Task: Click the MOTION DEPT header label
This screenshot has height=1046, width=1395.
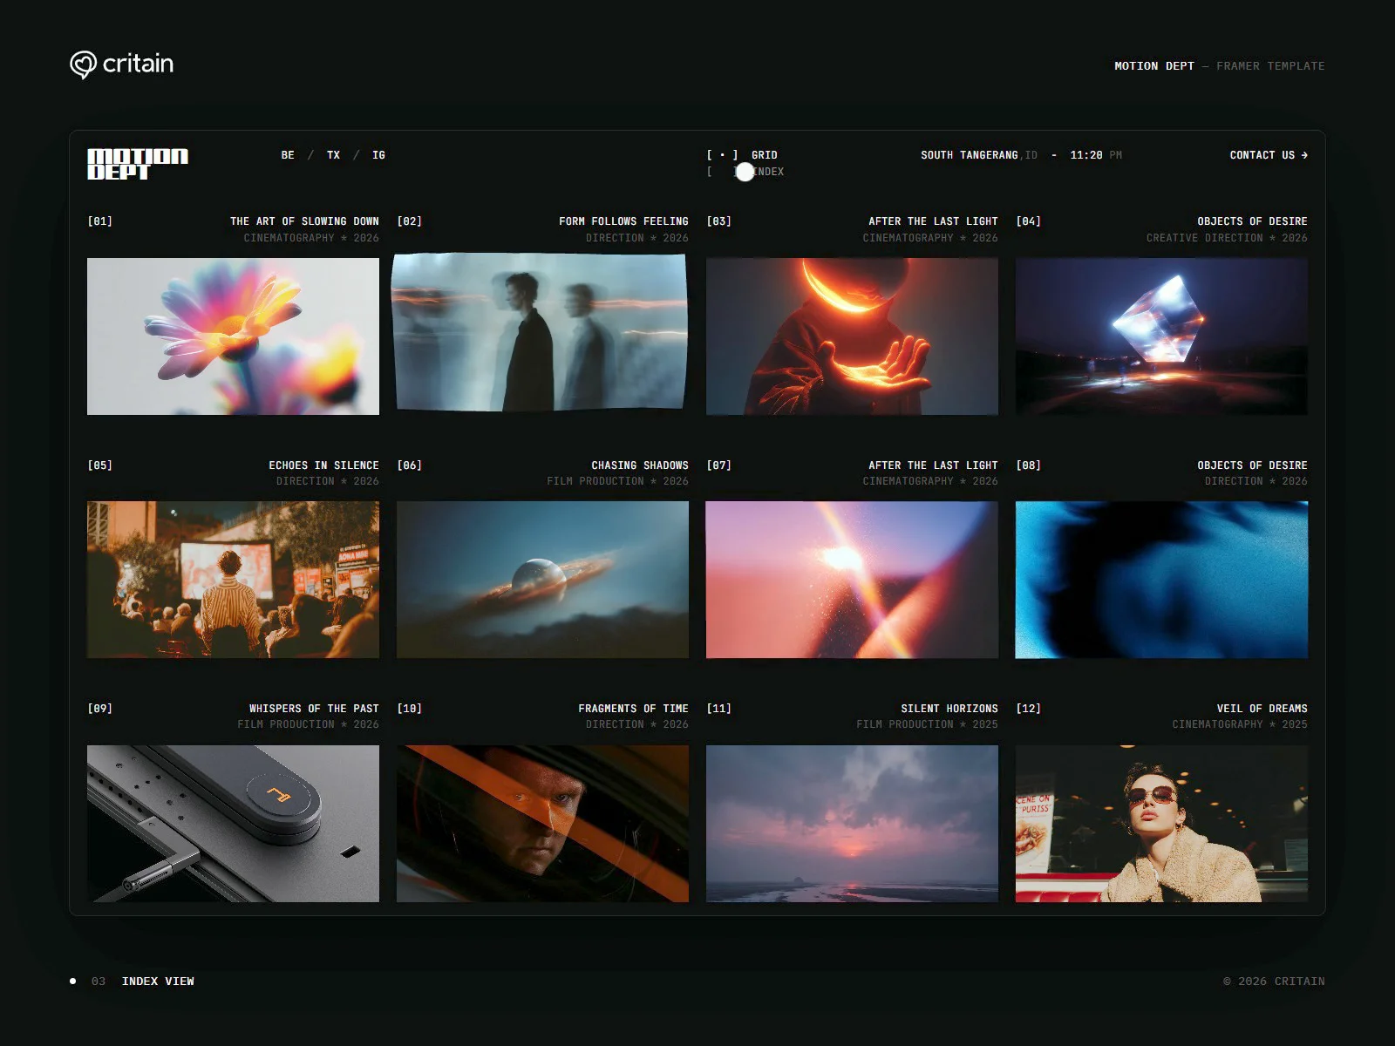Action: tap(1154, 66)
